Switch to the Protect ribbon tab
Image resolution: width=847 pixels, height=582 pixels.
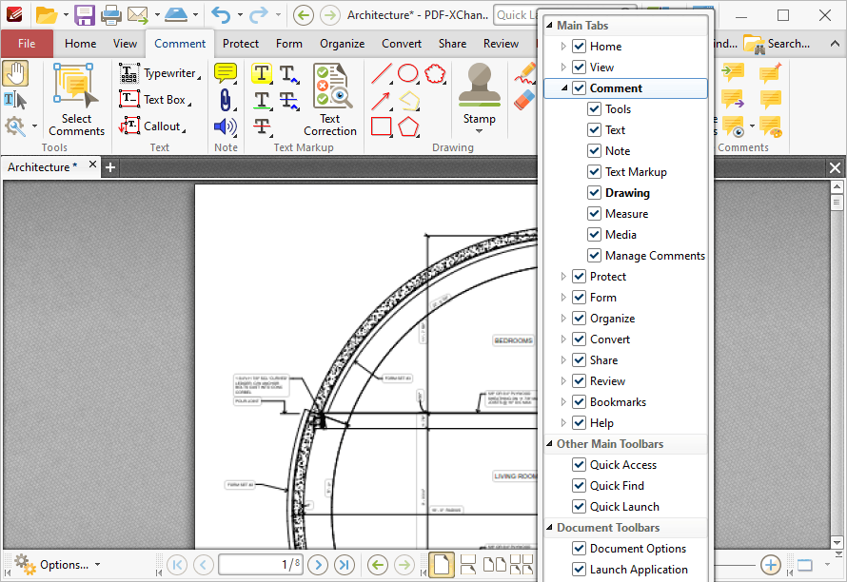click(x=241, y=44)
